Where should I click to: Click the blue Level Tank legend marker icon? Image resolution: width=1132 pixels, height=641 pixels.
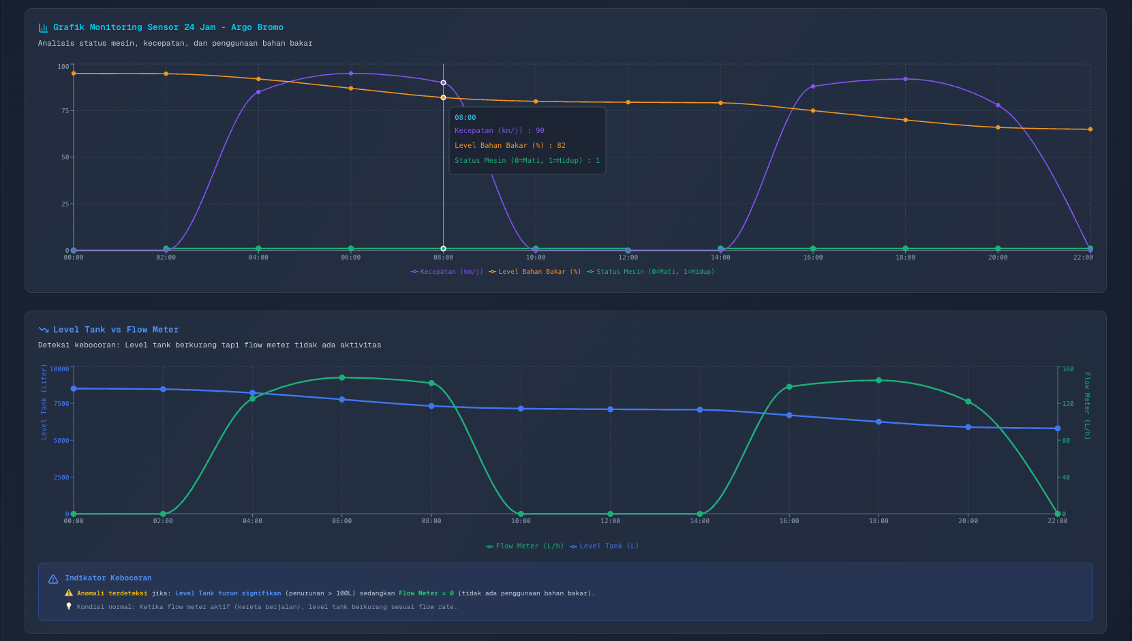tap(574, 546)
